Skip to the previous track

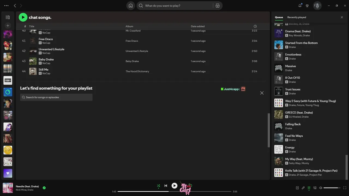click(166, 186)
